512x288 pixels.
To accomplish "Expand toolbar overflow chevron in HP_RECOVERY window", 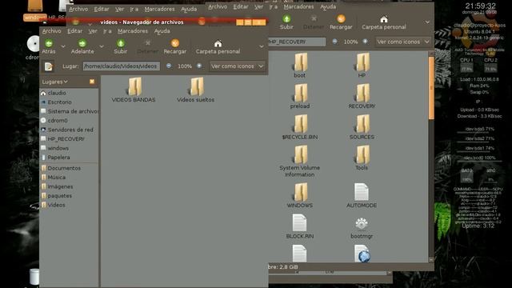I will (x=427, y=22).
